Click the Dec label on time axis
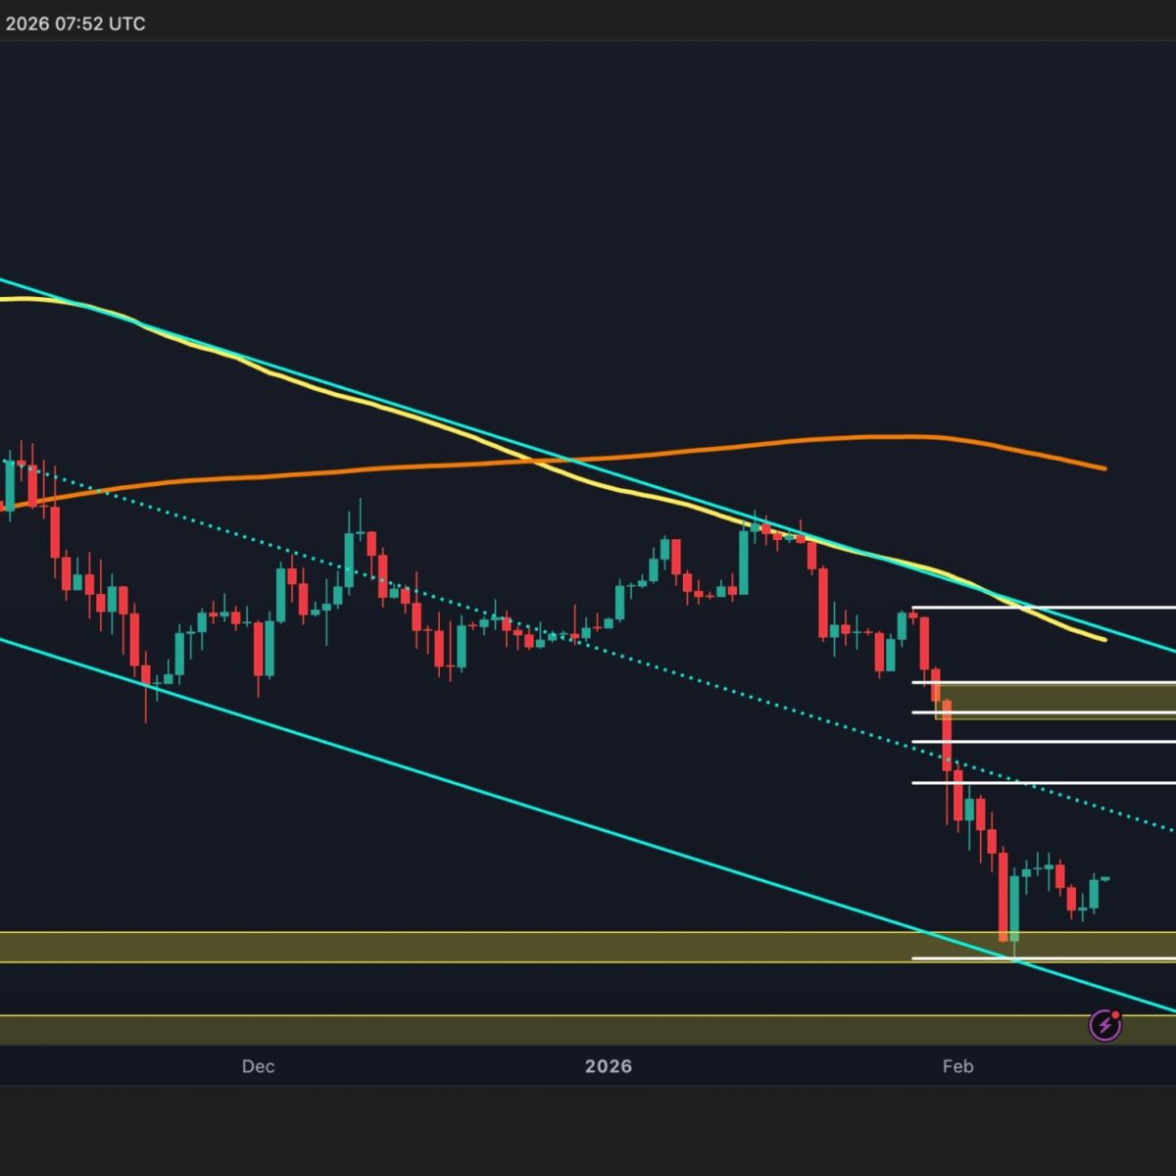1176x1176 pixels. click(x=258, y=1066)
